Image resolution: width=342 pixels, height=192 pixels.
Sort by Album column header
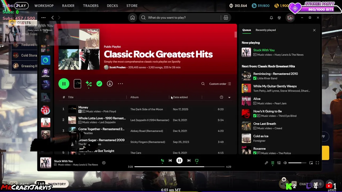click(x=134, y=97)
